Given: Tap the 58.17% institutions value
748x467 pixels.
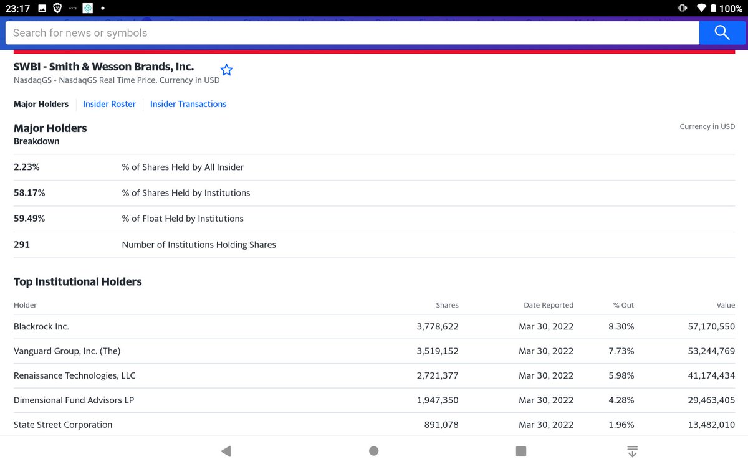Looking at the screenshot, I should coord(29,193).
